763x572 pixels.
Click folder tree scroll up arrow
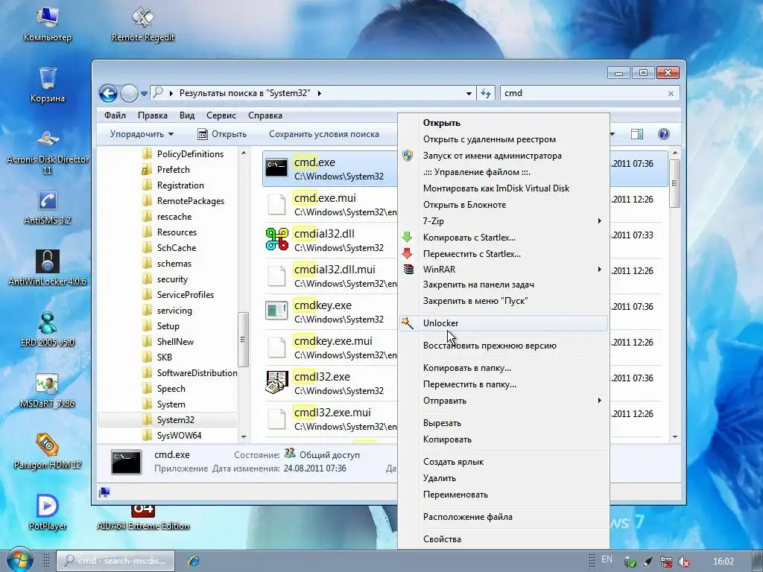click(244, 153)
